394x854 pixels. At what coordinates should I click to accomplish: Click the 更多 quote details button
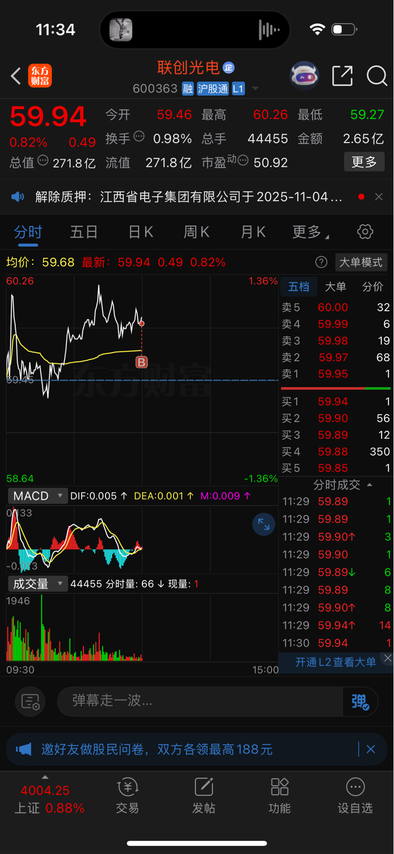tap(364, 162)
